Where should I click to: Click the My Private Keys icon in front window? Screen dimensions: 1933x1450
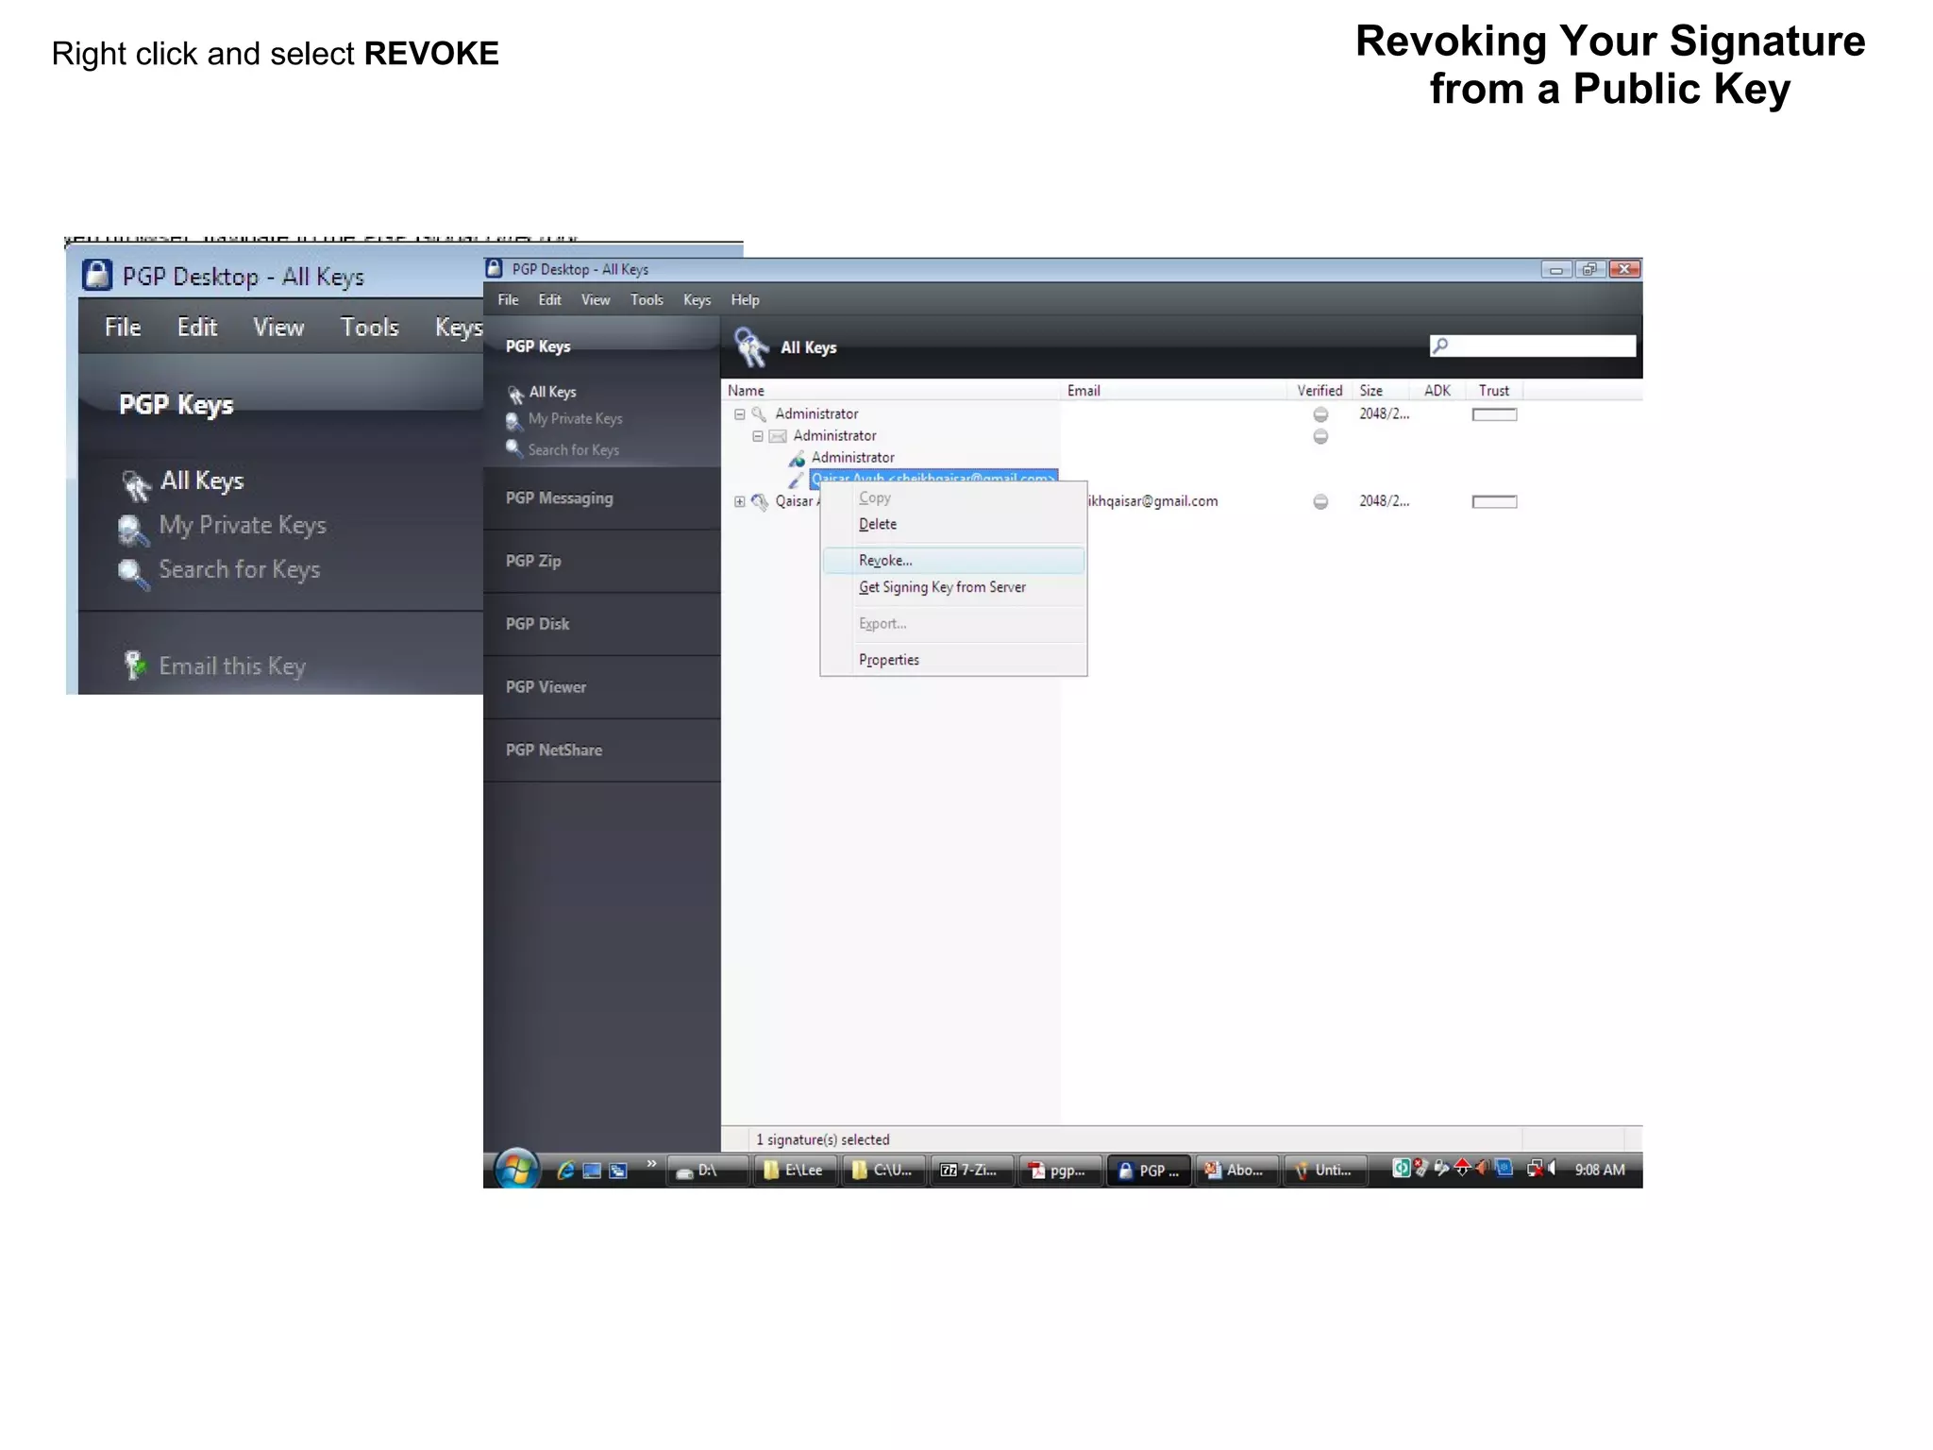pyautogui.click(x=513, y=420)
